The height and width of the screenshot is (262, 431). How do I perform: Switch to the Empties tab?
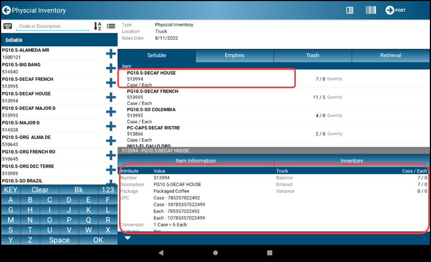click(x=234, y=55)
